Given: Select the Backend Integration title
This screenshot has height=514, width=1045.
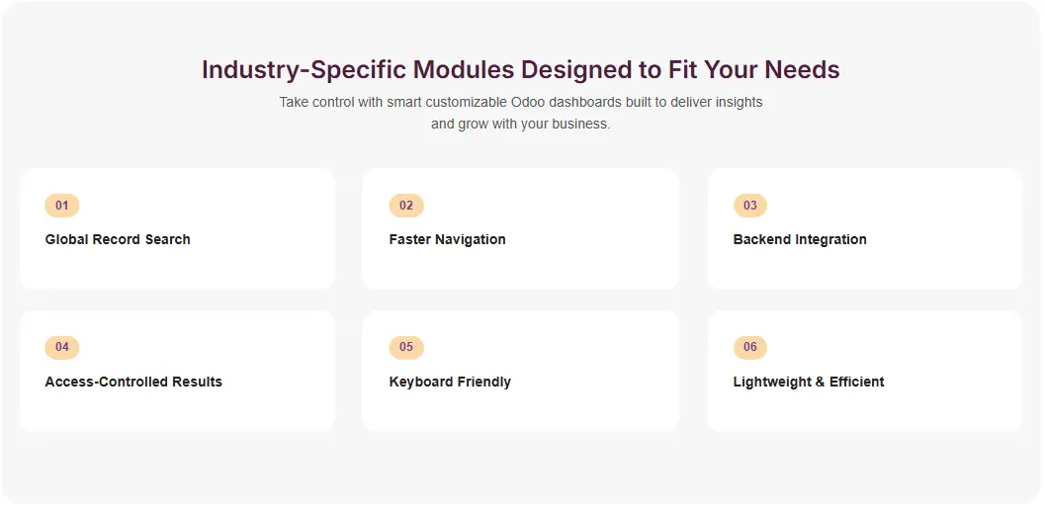Looking at the screenshot, I should (800, 239).
